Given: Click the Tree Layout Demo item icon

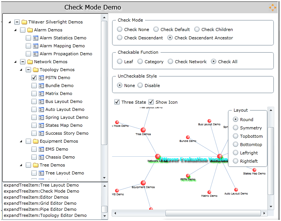Looking at the screenshot, I should click(x=41, y=173).
